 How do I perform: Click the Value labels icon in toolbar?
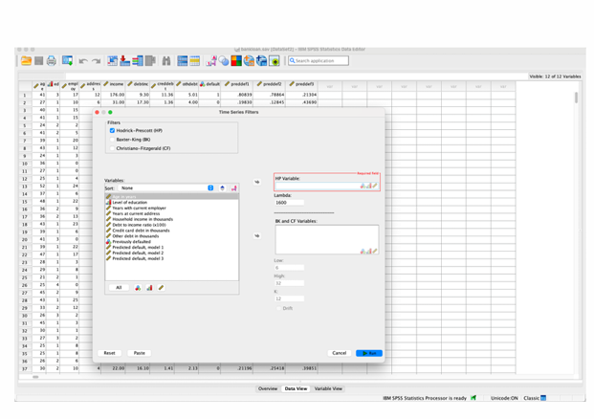[211, 60]
